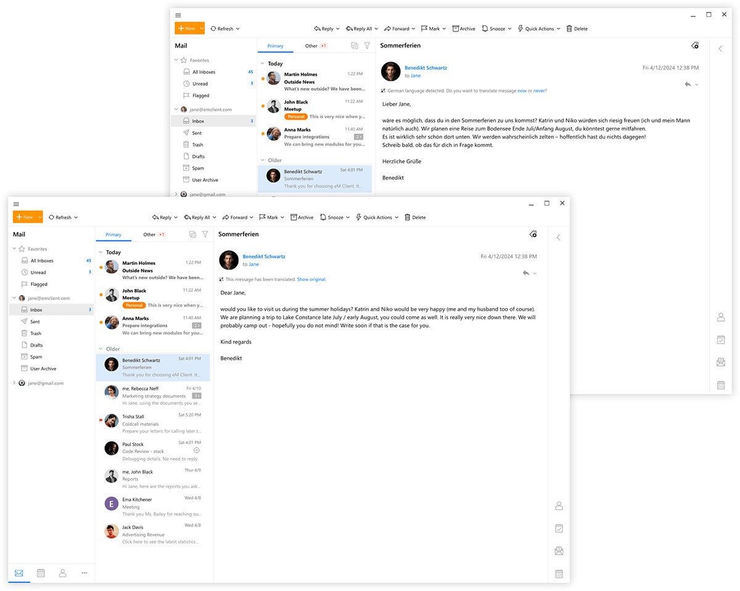This screenshot has height=591, width=740.
Task: Expand the jane@gmail.com account in the sidebar
Action: tap(14, 382)
